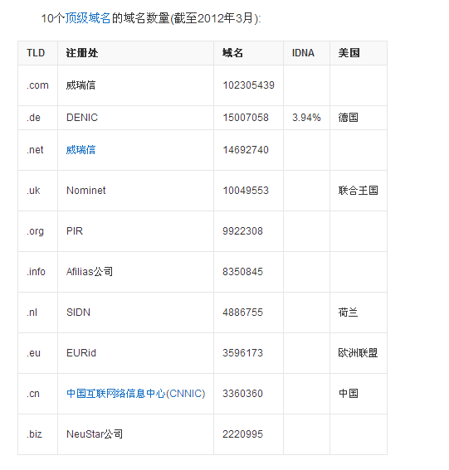Click the 3.94% IDNA value

click(x=306, y=118)
